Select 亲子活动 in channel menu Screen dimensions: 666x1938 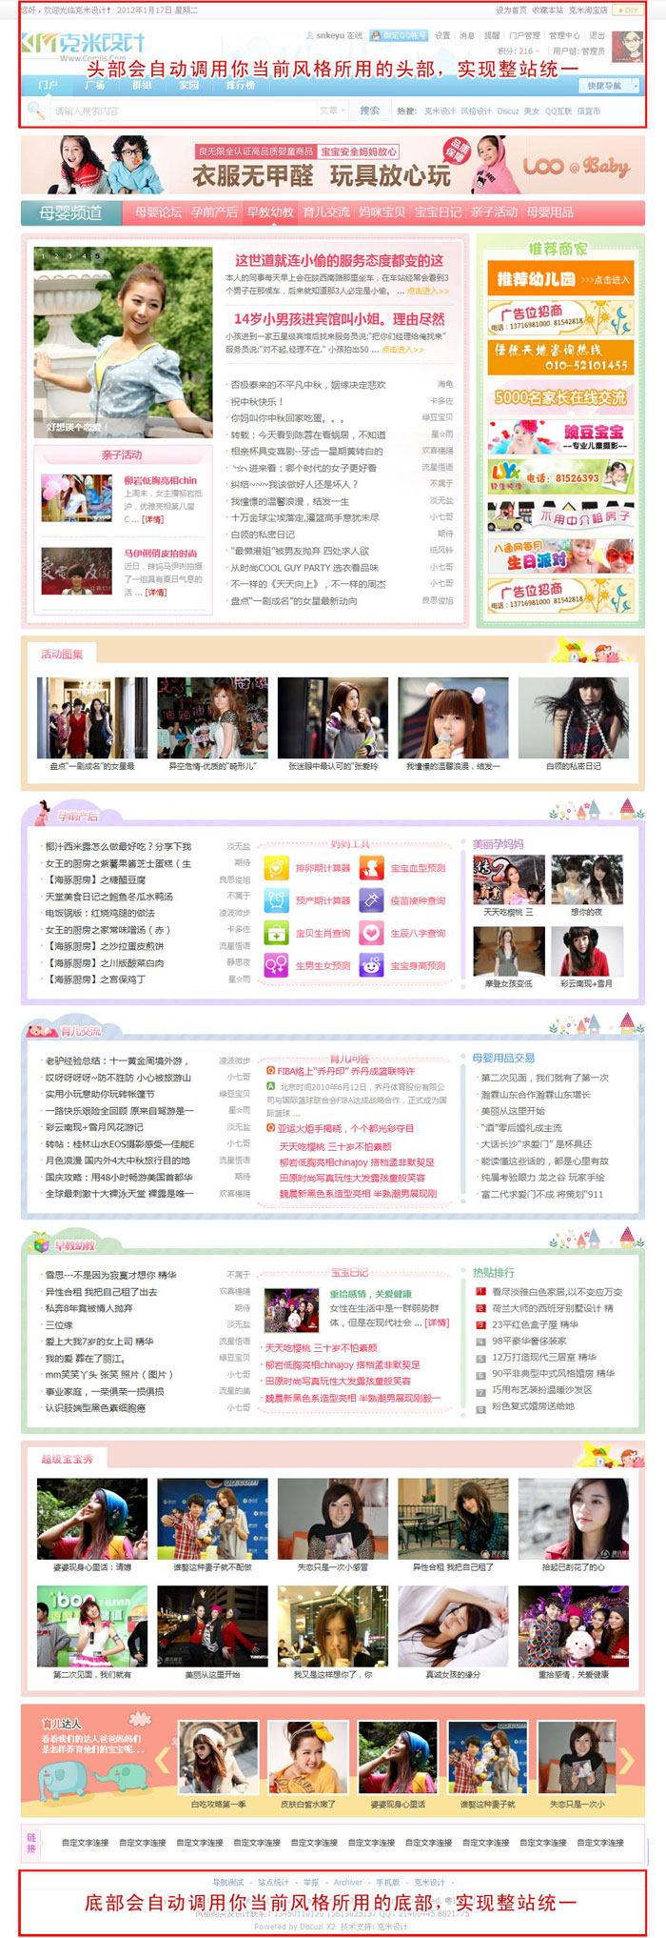[x=494, y=212]
